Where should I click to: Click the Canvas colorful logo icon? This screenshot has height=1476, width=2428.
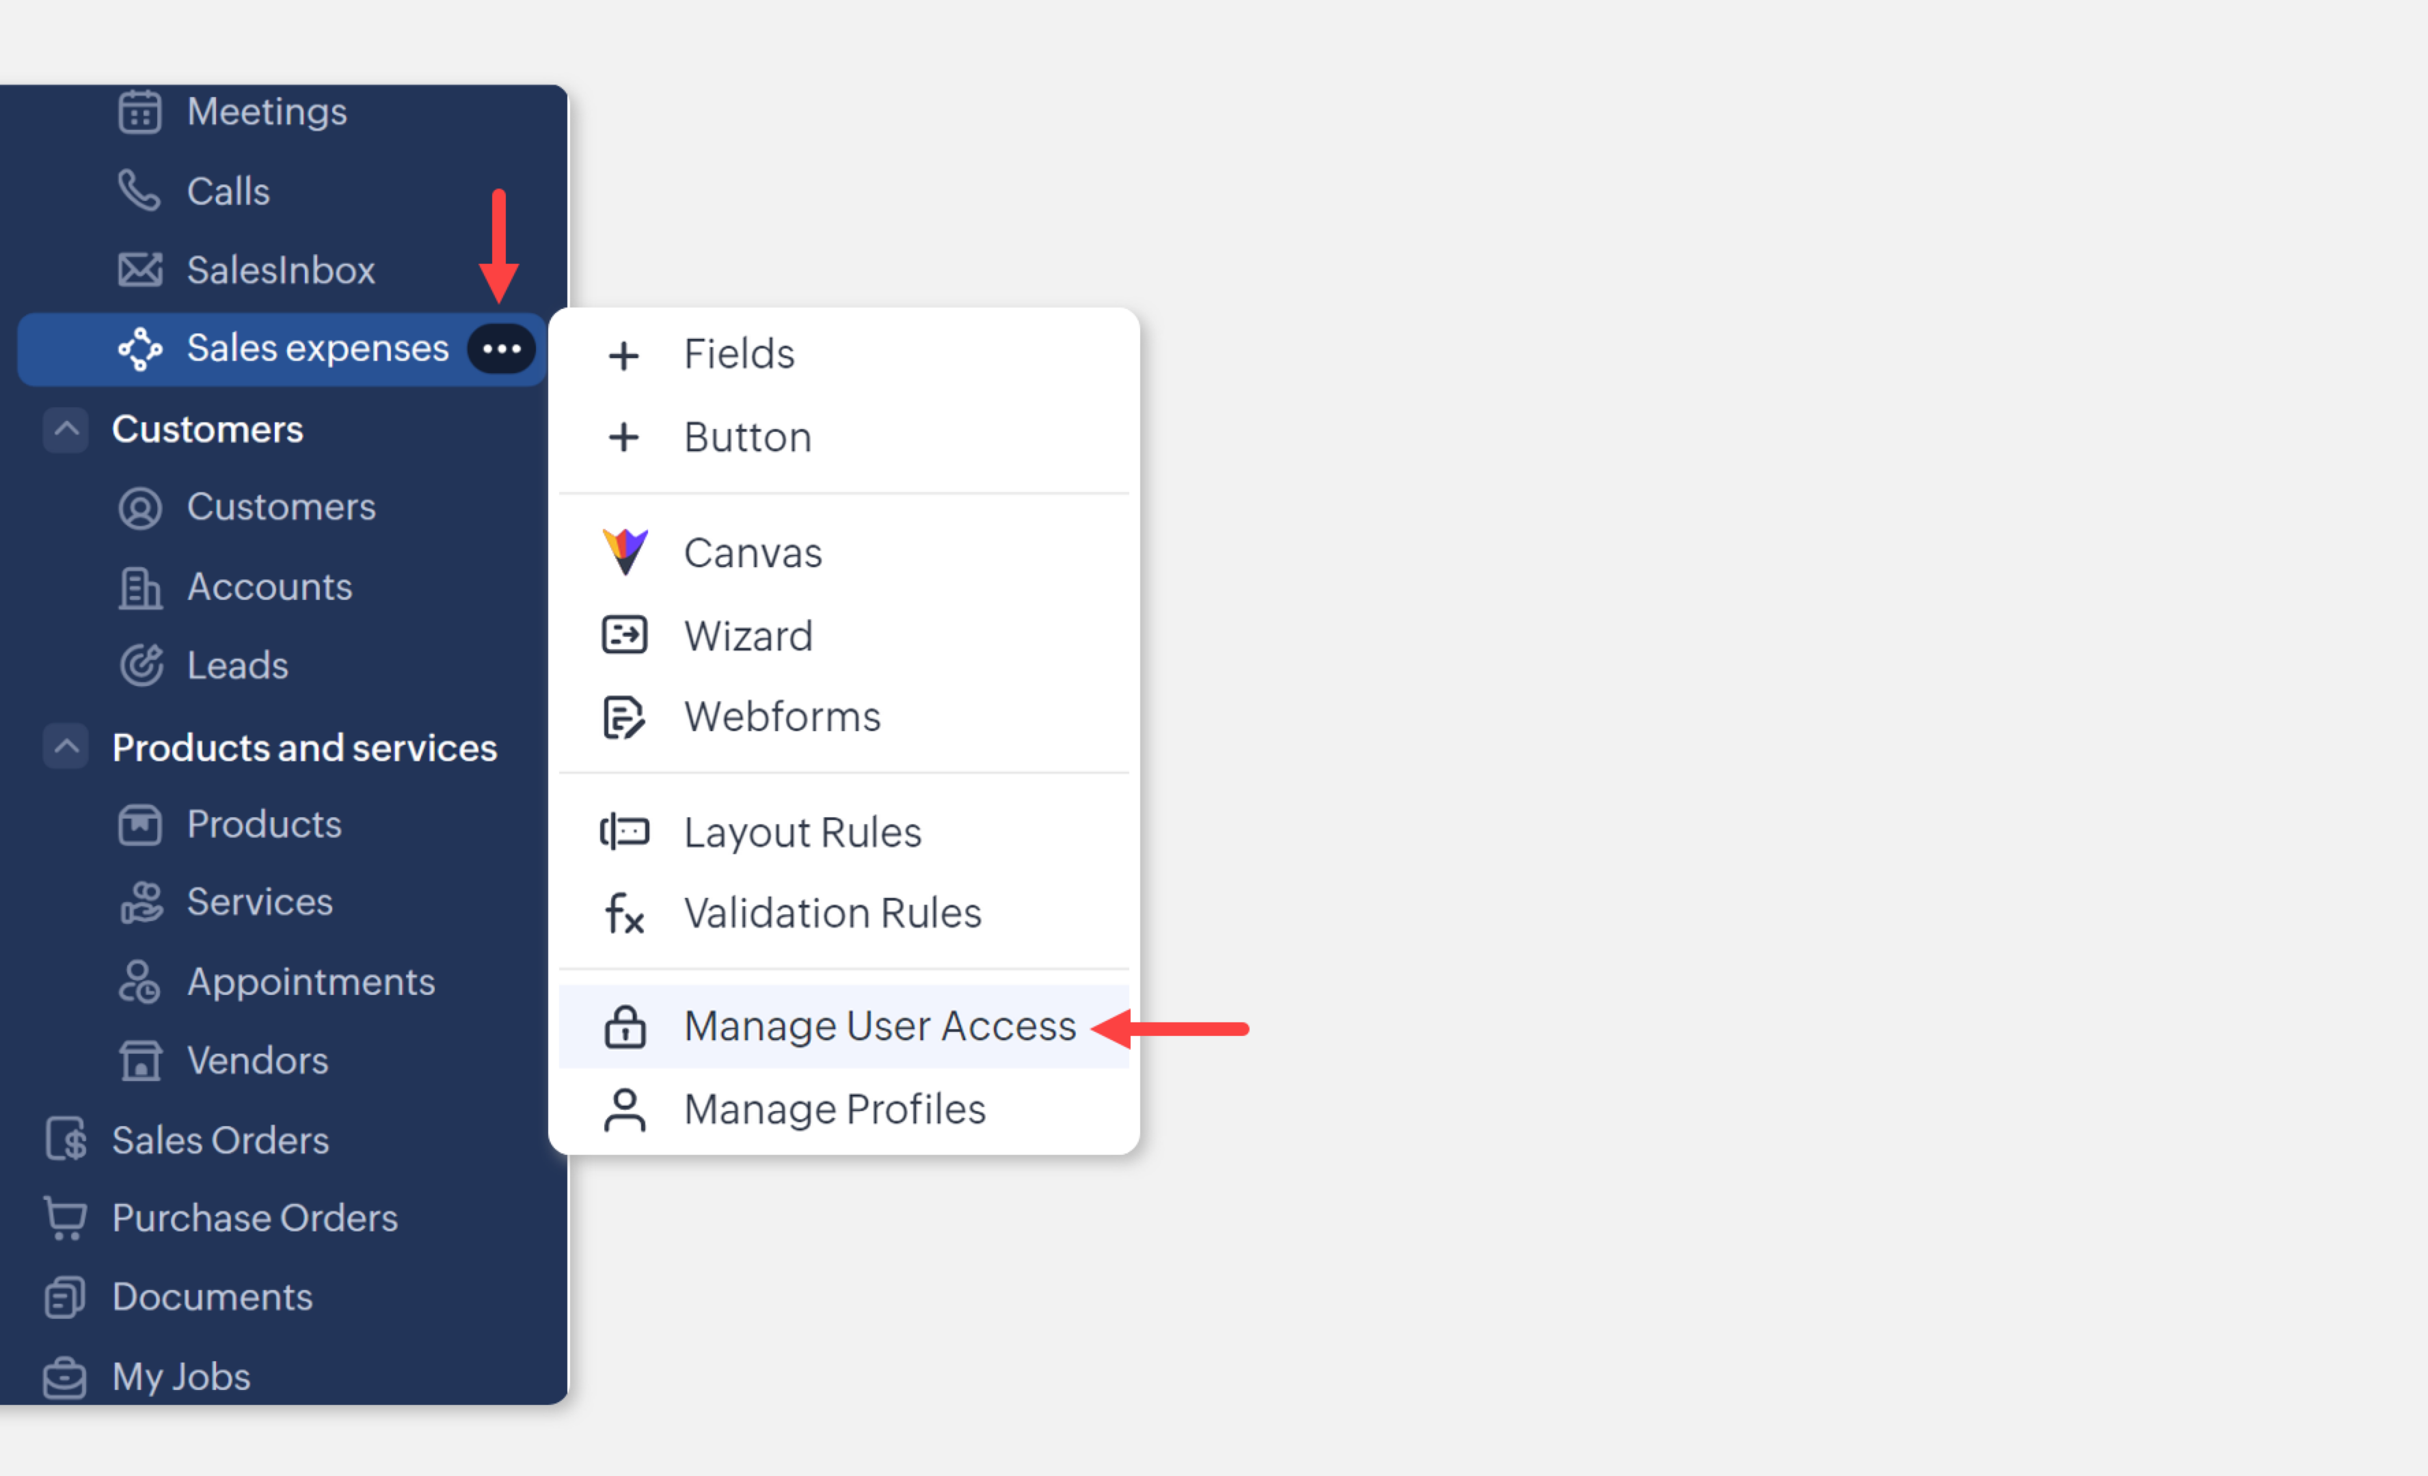pos(625,551)
